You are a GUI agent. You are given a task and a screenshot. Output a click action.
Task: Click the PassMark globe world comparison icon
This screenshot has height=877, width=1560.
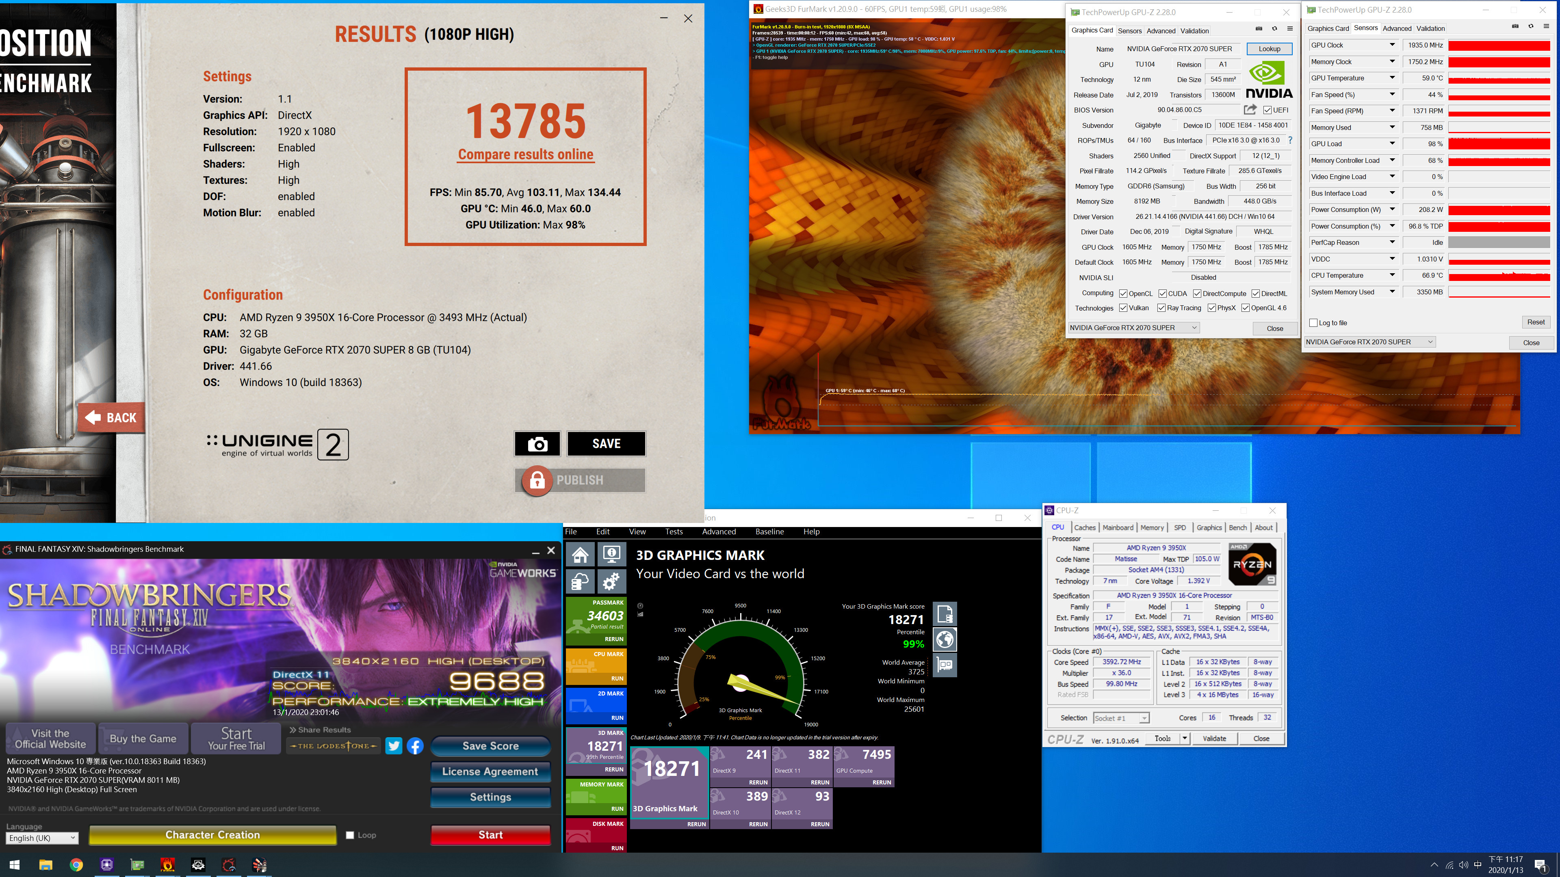[x=945, y=639]
